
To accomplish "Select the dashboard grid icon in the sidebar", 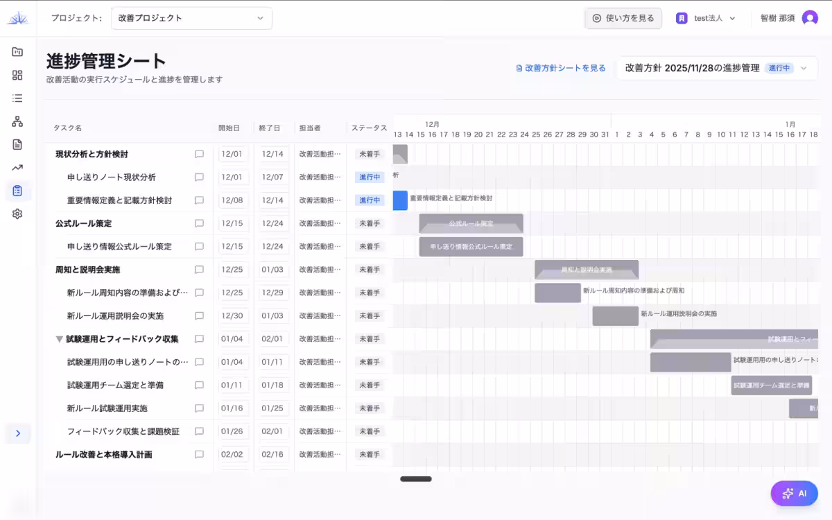I will (17, 75).
